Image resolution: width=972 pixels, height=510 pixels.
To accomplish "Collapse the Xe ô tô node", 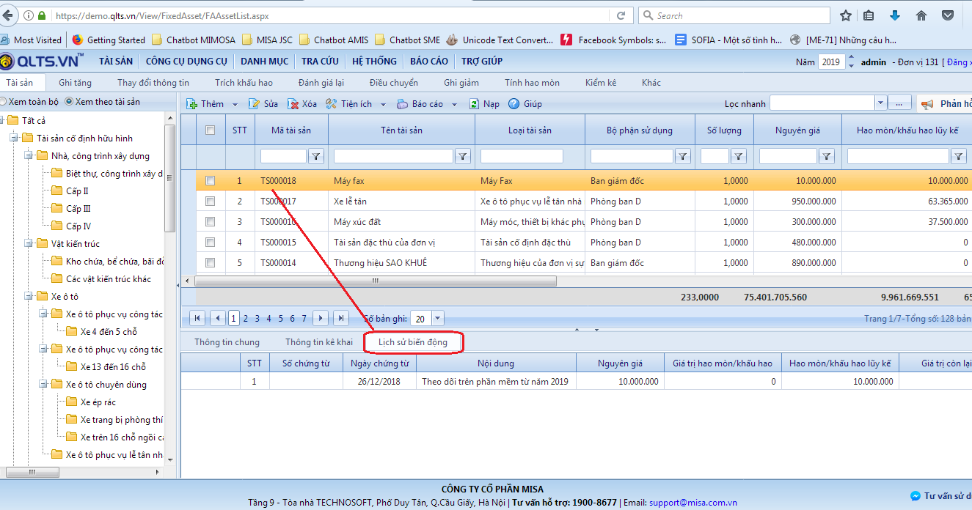I will 29,297.
